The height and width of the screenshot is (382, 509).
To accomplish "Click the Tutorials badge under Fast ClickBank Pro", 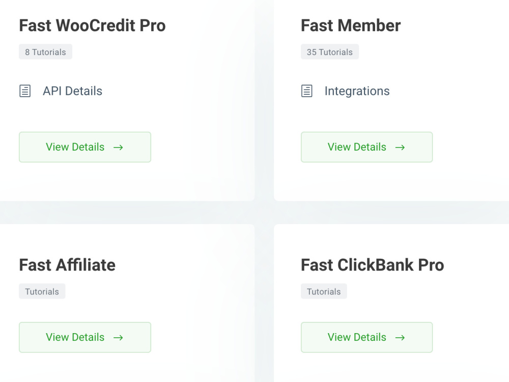I will [324, 291].
